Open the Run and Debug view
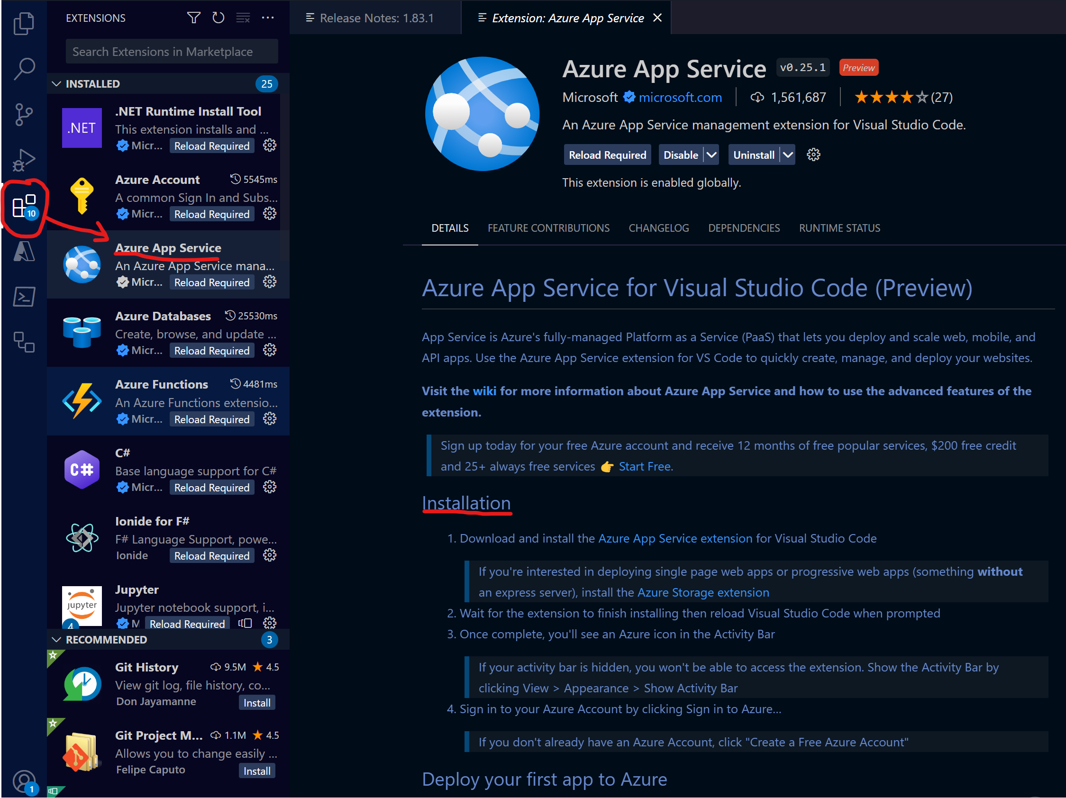1066x798 pixels. click(x=24, y=160)
